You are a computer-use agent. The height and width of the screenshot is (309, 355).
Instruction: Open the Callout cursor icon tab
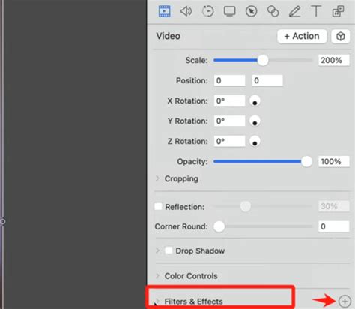tap(251, 11)
